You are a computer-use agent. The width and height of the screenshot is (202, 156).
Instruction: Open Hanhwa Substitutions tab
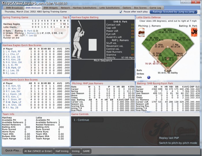[85, 8]
